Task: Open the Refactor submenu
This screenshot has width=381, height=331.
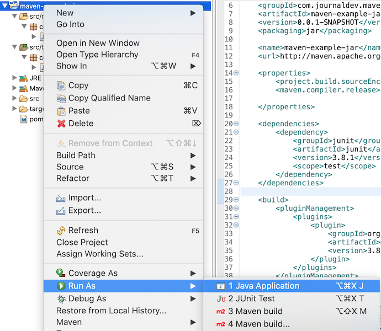Action: (124, 179)
